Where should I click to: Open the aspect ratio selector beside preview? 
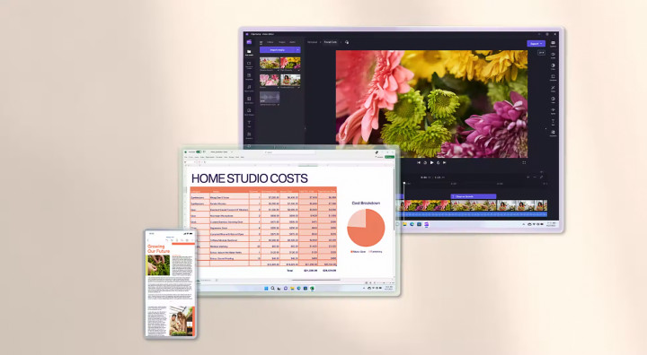pyautogui.click(x=541, y=53)
